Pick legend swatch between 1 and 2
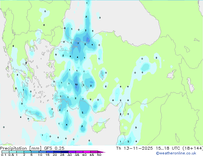Image resolution: width=203 pixels, height=156 pixels. coord(20,152)
